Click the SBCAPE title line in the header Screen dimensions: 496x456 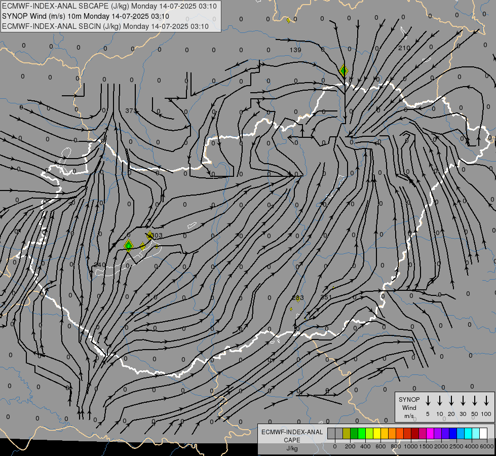click(x=109, y=6)
